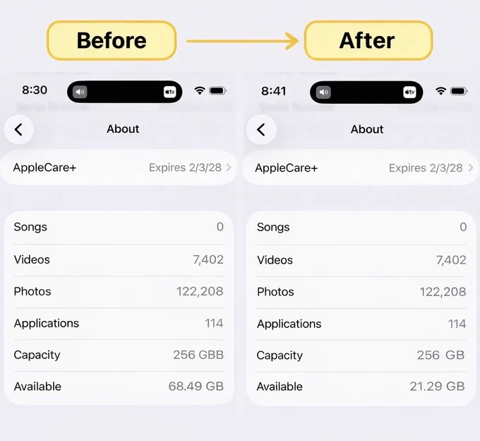Select the Available 68.49 GB row
This screenshot has height=441, width=480.
119,387
